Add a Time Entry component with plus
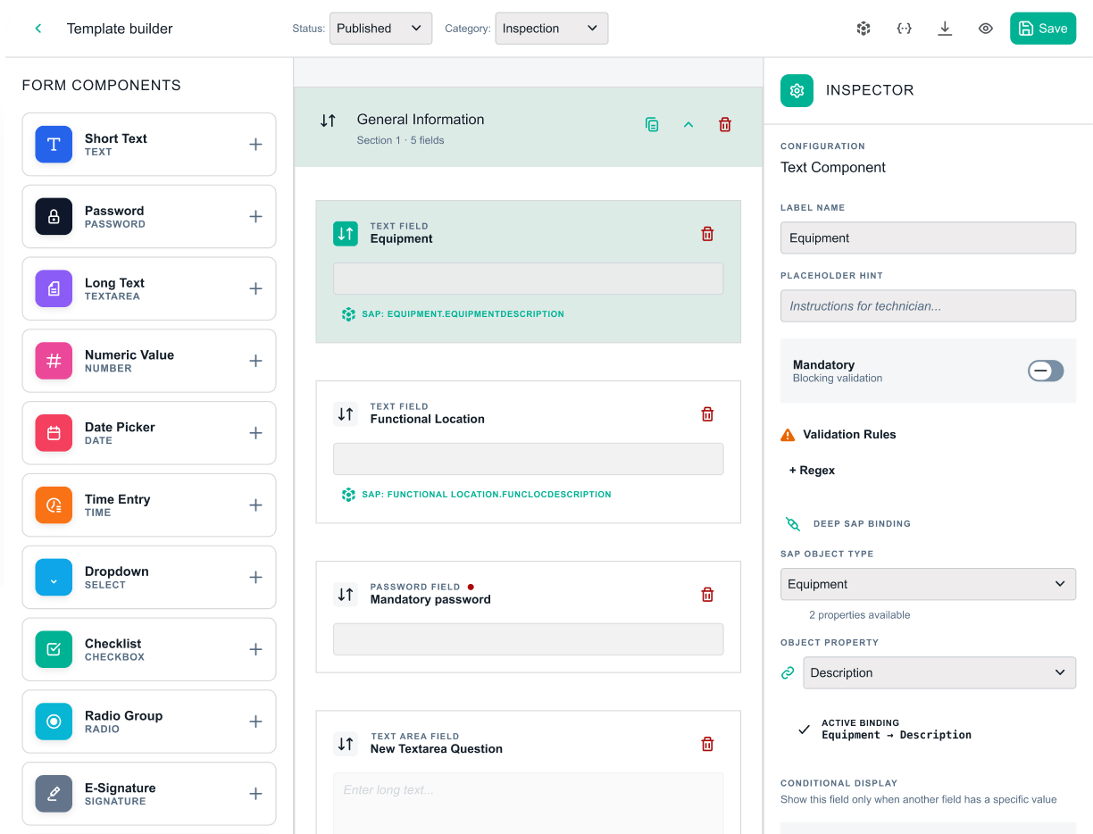The width and height of the screenshot is (1093, 834). [255, 505]
